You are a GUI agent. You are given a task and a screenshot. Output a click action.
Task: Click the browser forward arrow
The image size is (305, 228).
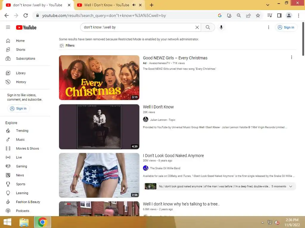pos(16,15)
